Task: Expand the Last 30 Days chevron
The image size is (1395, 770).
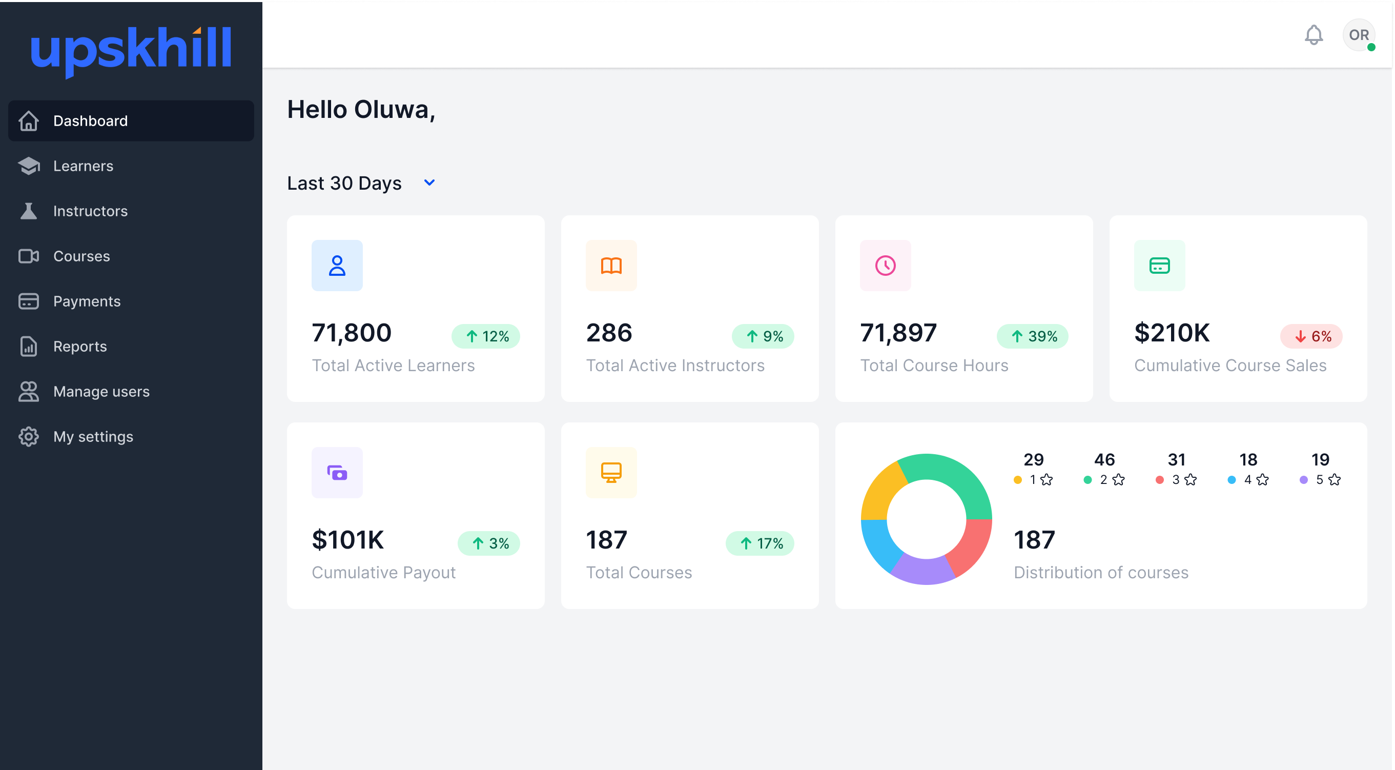Action: coord(429,183)
